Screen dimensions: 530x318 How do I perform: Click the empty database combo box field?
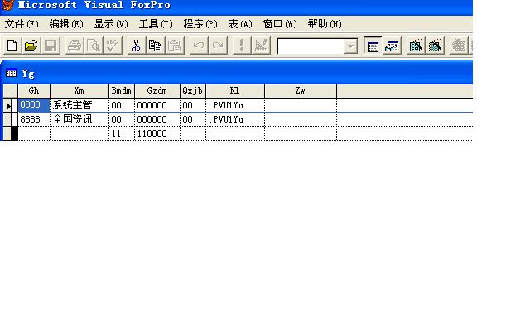point(311,46)
